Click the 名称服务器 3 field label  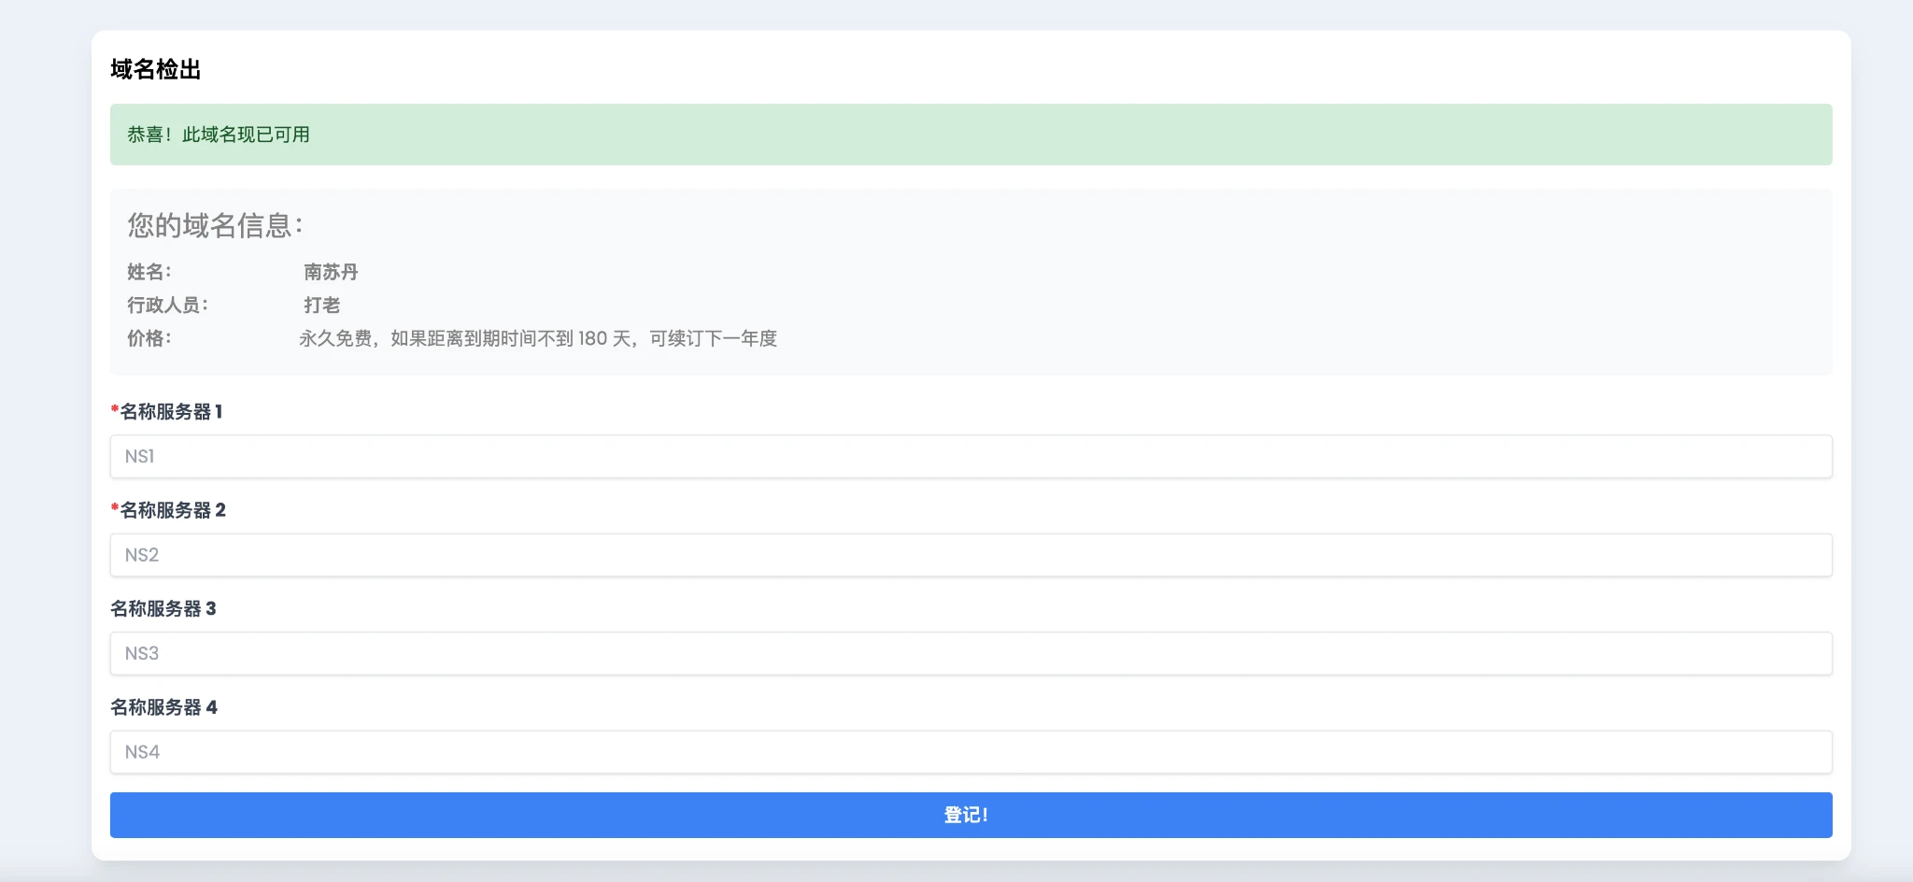[x=163, y=609]
